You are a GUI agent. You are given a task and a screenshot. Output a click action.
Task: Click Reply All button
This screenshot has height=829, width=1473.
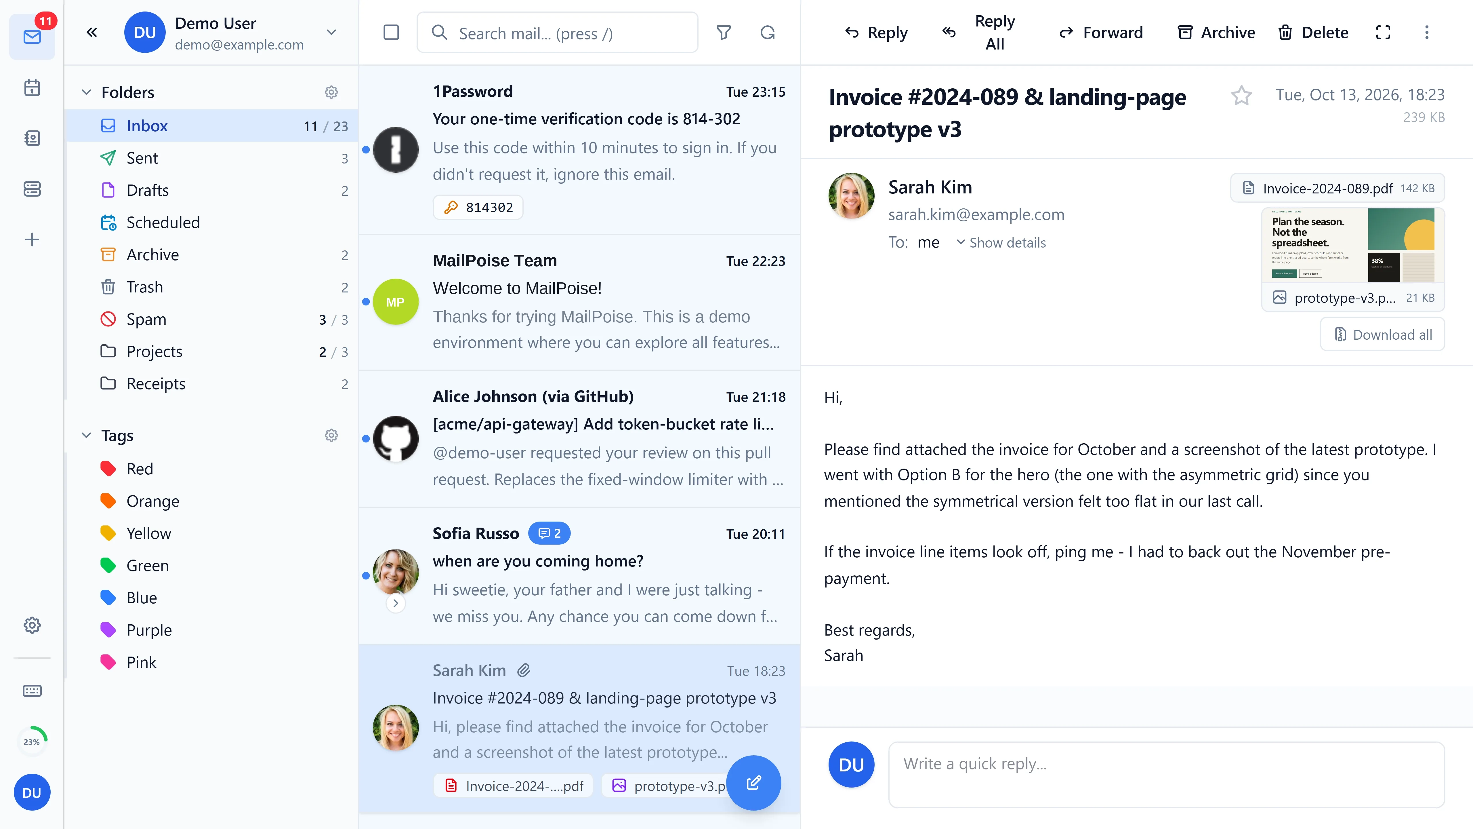click(x=979, y=33)
